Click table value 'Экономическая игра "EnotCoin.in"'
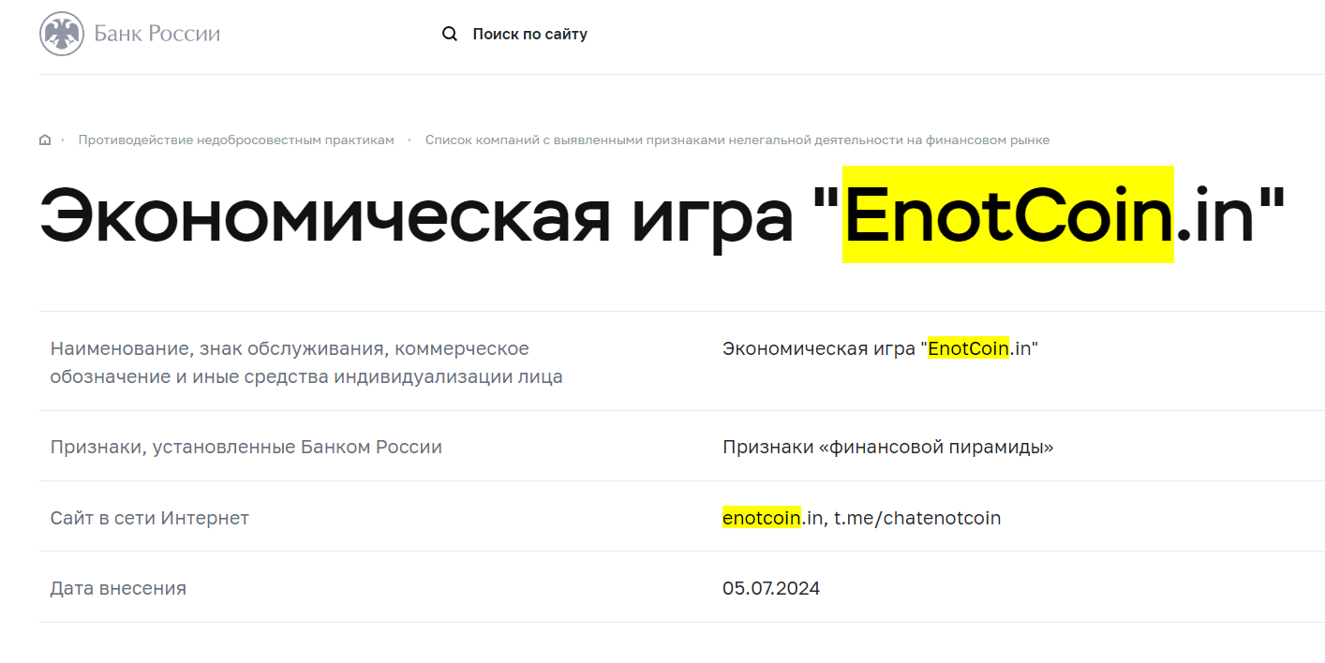This screenshot has width=1325, height=663. pos(881,349)
